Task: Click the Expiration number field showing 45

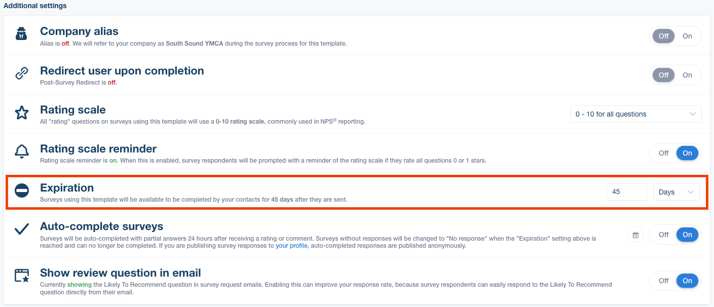Action: [626, 192]
